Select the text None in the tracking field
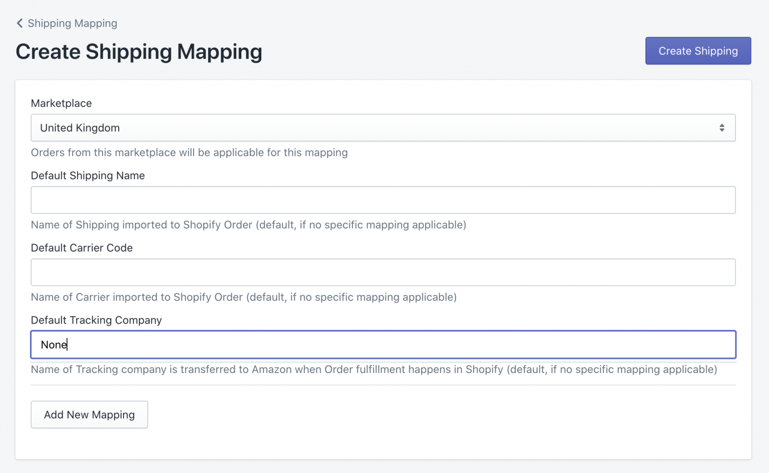This screenshot has height=473, width=769. (x=54, y=344)
